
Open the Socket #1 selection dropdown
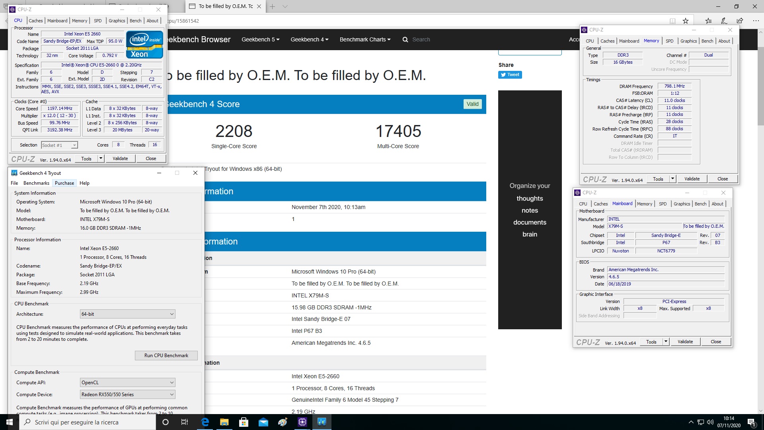coord(59,145)
